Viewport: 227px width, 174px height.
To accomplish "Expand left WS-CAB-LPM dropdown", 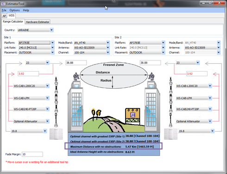I will point(47,98).
